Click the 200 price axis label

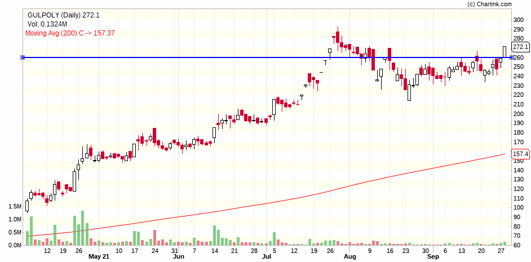click(519, 114)
